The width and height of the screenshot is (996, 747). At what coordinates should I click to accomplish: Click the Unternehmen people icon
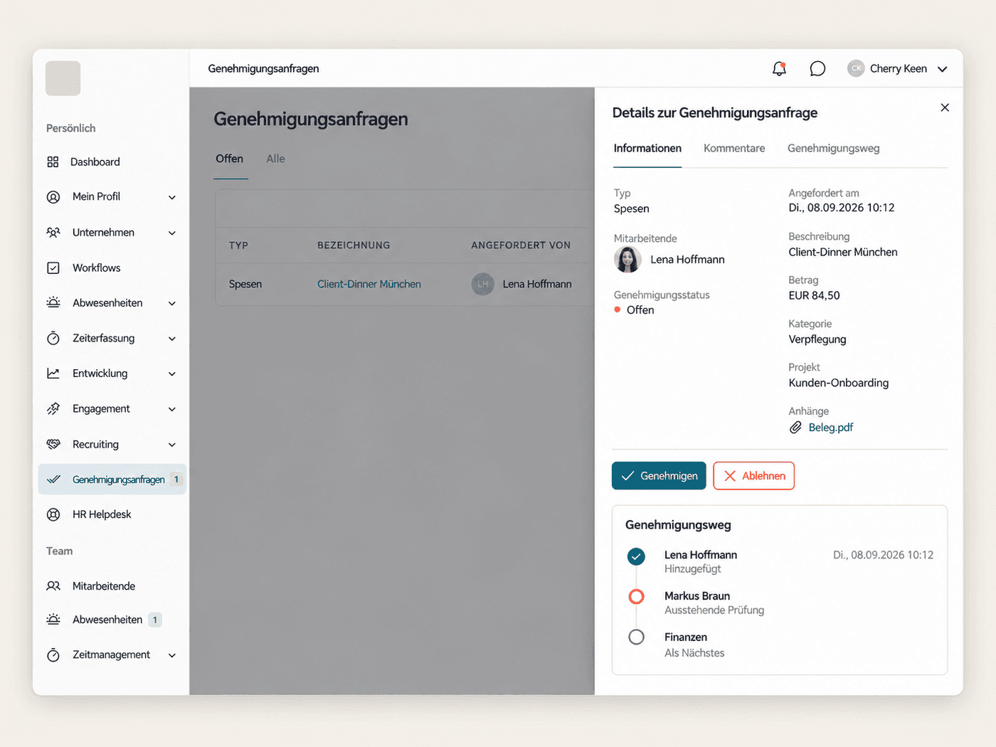(x=53, y=233)
